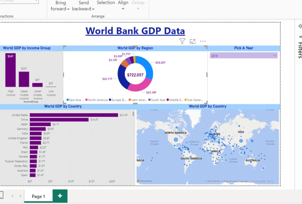Viewport: 302px width, 204px height.
Task: Click World GDP by Income Group header
Action: click(x=27, y=48)
